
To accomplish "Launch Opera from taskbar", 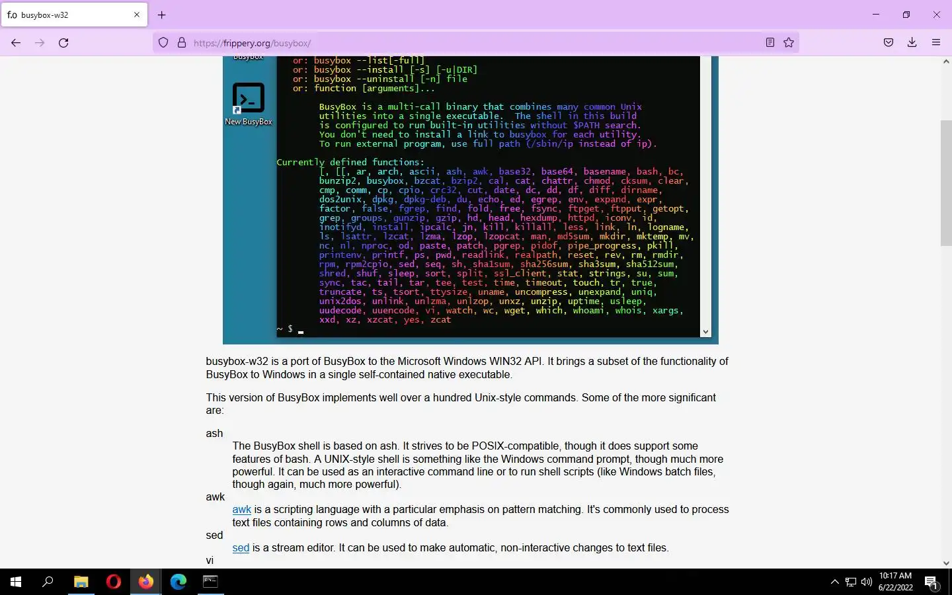I will click(114, 582).
